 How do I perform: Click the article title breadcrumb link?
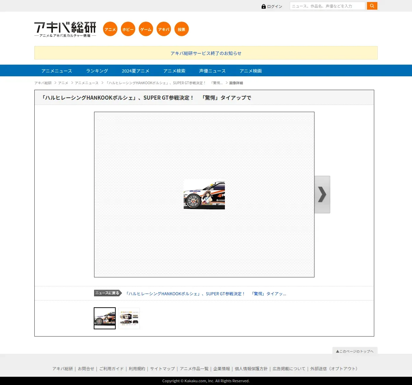pyautogui.click(x=164, y=83)
